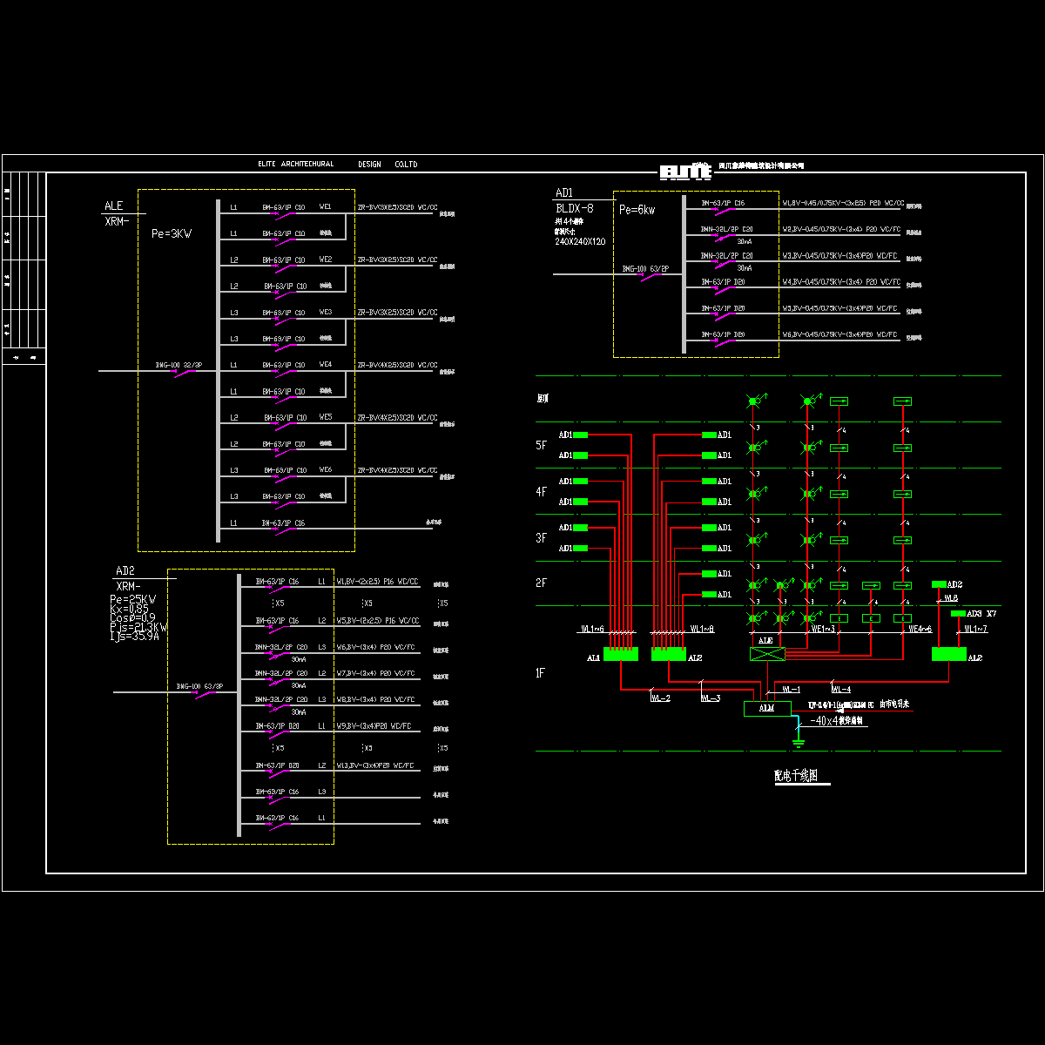Select the Pe=6kw text in AD1 panel

click(x=637, y=210)
